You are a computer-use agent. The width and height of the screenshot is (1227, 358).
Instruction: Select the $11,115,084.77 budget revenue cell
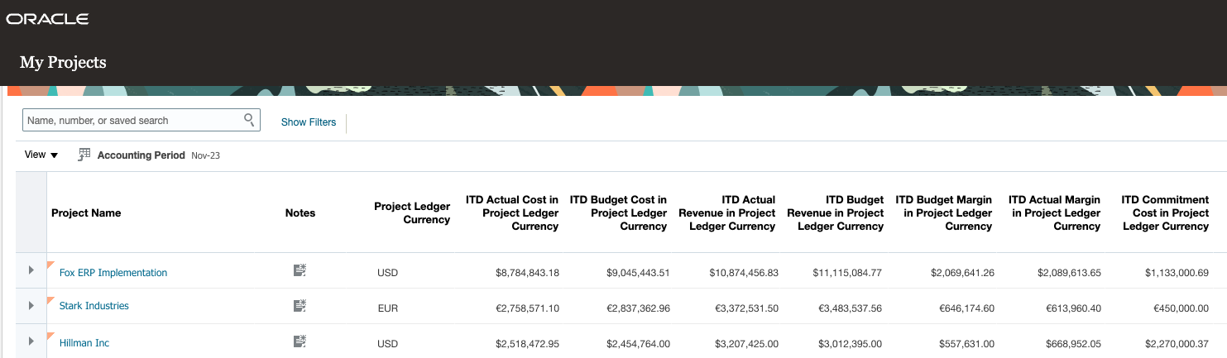pos(847,273)
